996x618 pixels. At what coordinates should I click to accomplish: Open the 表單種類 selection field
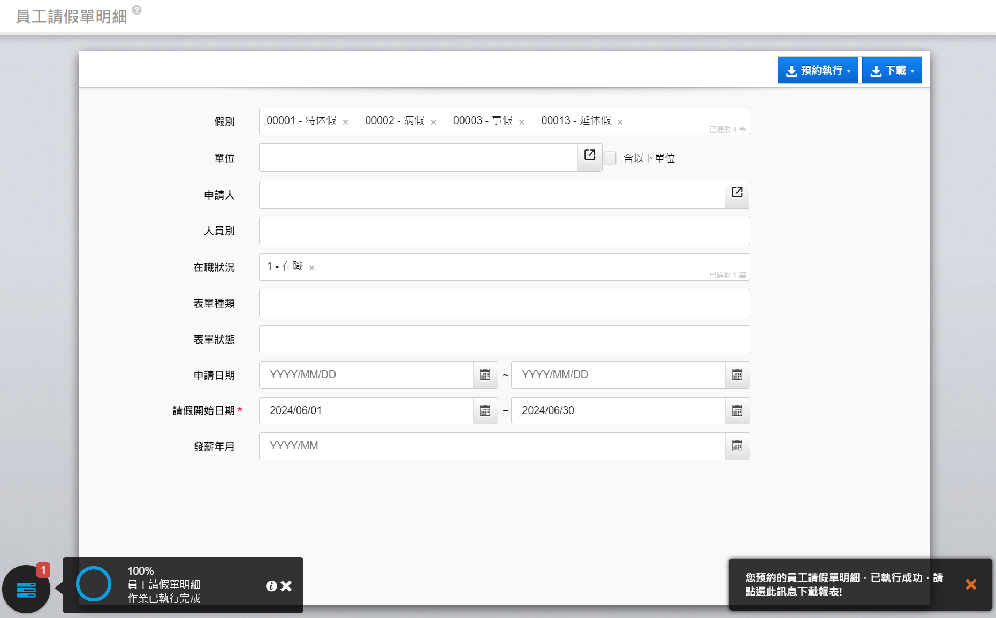click(x=504, y=303)
